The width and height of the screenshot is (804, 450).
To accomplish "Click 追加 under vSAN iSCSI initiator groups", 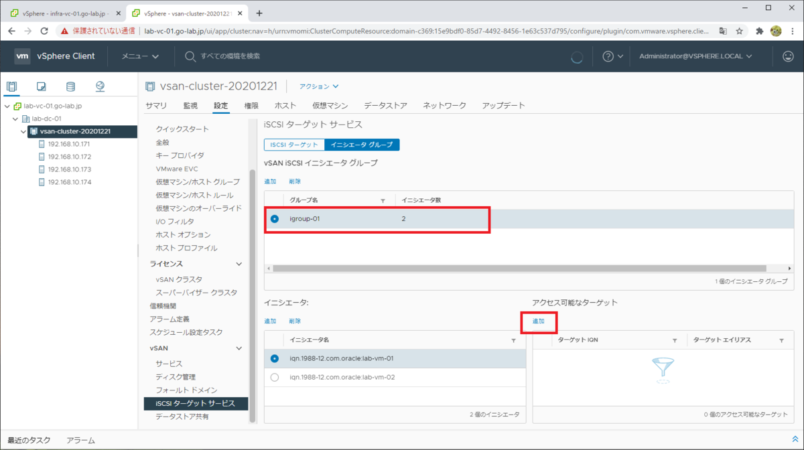I will point(270,181).
